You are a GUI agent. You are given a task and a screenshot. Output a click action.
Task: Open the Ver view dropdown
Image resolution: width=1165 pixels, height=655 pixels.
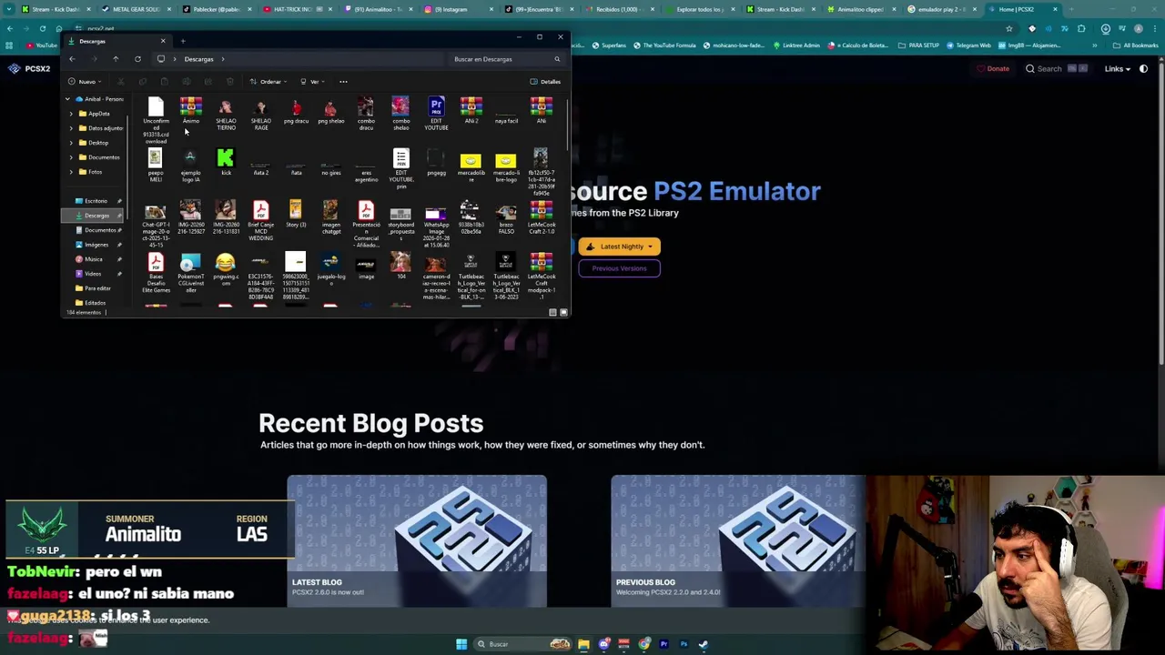(312, 82)
